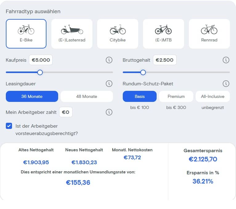Screen dimensions: 236x209
Task: Choose the Premium protection package
Action: point(176,96)
